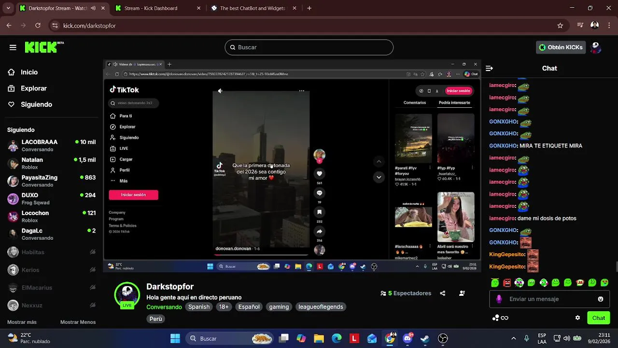
Task: Select TikTok Podría interesarte tab
Action: click(454, 102)
